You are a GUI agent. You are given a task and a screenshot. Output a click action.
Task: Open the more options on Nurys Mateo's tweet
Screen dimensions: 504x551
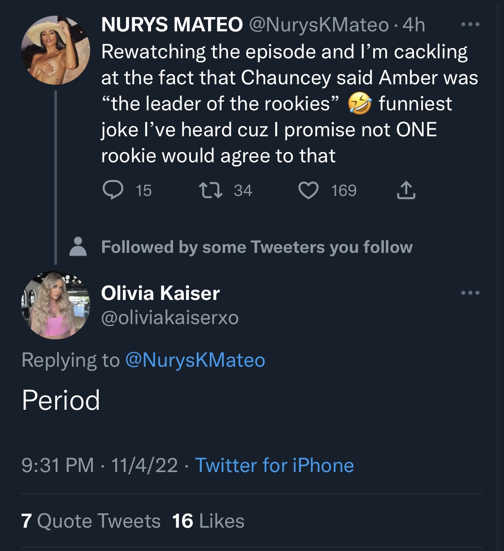click(470, 25)
